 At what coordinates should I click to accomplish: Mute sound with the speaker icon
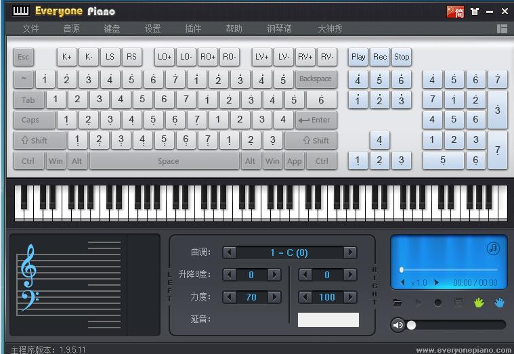click(398, 325)
